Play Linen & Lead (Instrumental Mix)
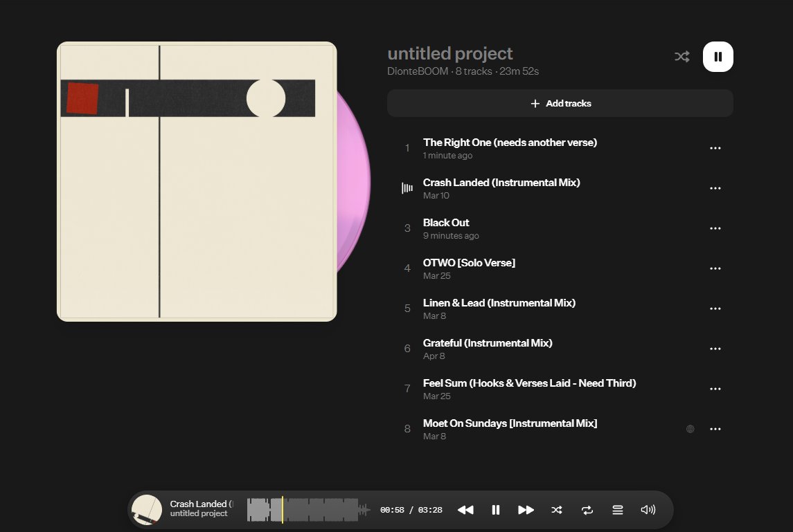 click(499, 303)
